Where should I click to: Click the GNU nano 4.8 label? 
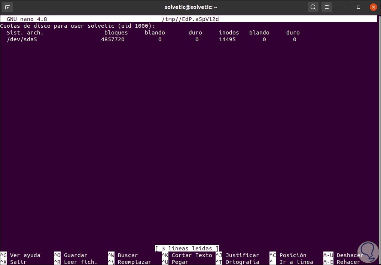click(x=27, y=19)
